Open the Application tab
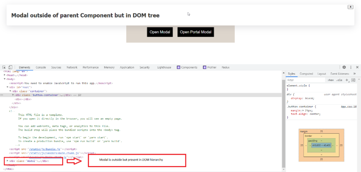The width and height of the screenshot is (361, 172). [x=127, y=67]
